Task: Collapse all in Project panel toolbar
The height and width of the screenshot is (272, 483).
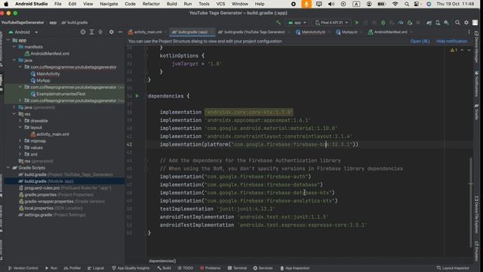Action: pos(100,32)
